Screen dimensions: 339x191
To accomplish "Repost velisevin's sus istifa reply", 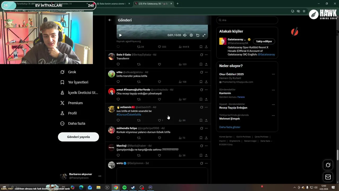I will [139, 120].
